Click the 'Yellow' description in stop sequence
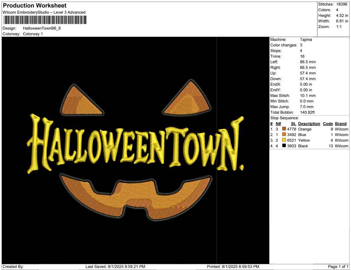The height and width of the screenshot is (270, 351). pos(304,140)
